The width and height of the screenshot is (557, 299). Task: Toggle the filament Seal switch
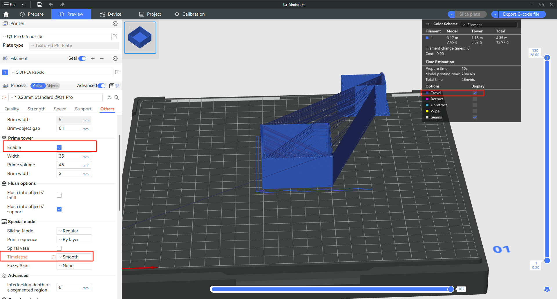tap(82, 59)
